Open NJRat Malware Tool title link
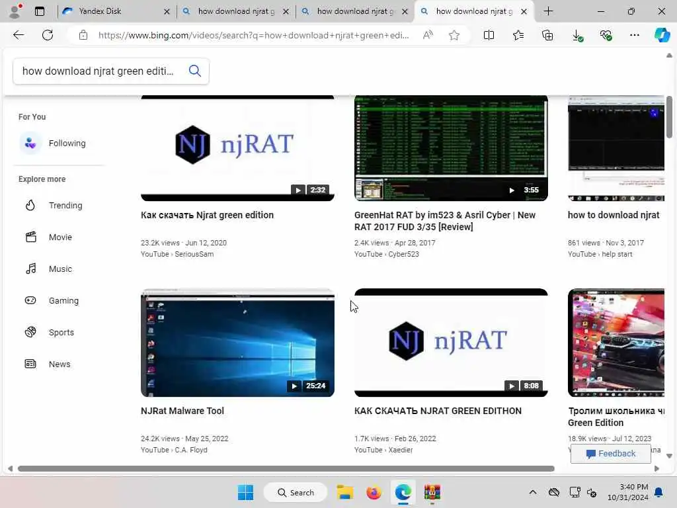 pos(182,411)
